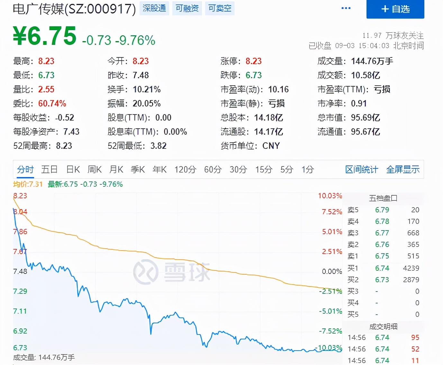Enable 全屏显示 fullscreen mode
The image size is (443, 365).
[403, 169]
